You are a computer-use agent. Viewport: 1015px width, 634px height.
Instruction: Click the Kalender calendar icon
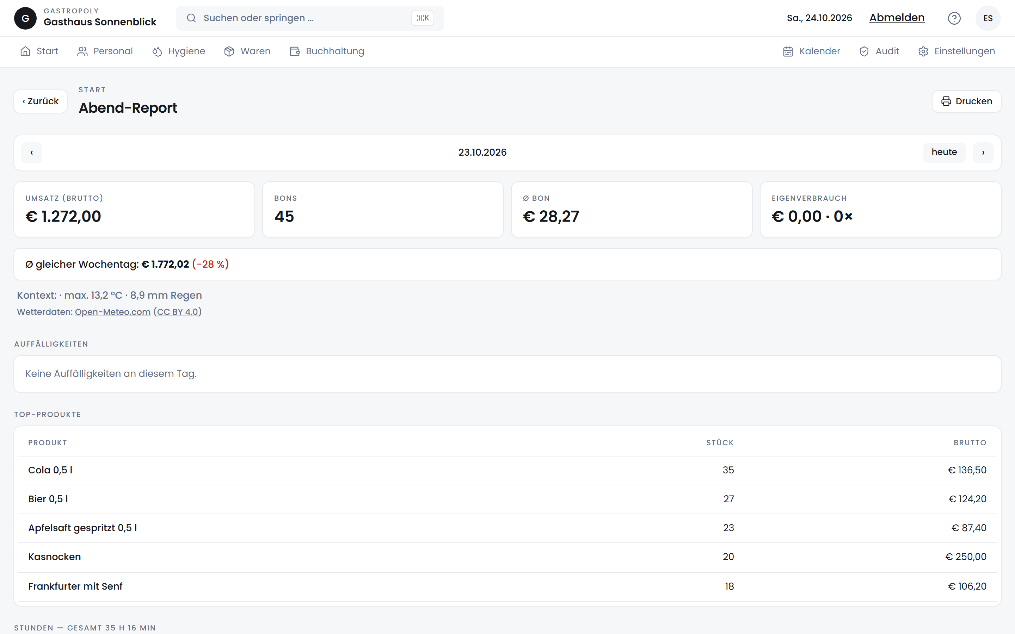[x=788, y=51]
